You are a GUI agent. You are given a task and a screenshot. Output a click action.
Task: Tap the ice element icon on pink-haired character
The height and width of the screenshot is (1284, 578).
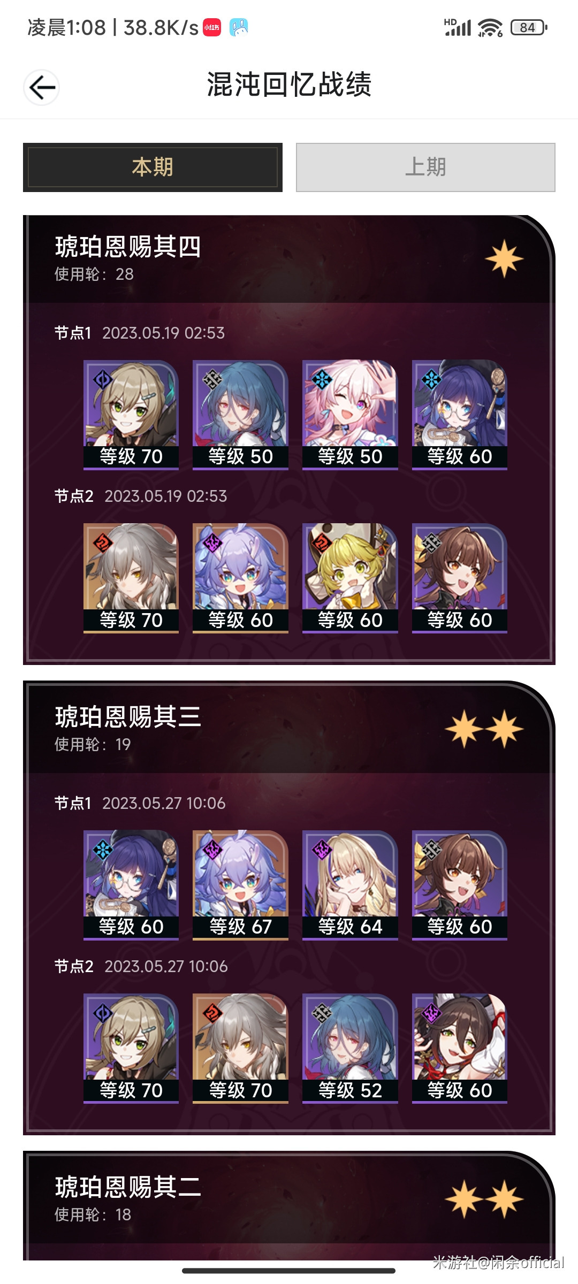pyautogui.click(x=322, y=380)
